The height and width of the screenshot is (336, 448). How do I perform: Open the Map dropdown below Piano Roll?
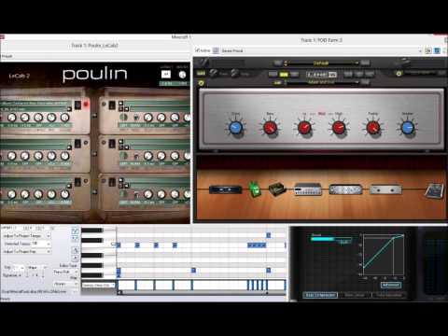[65, 284]
